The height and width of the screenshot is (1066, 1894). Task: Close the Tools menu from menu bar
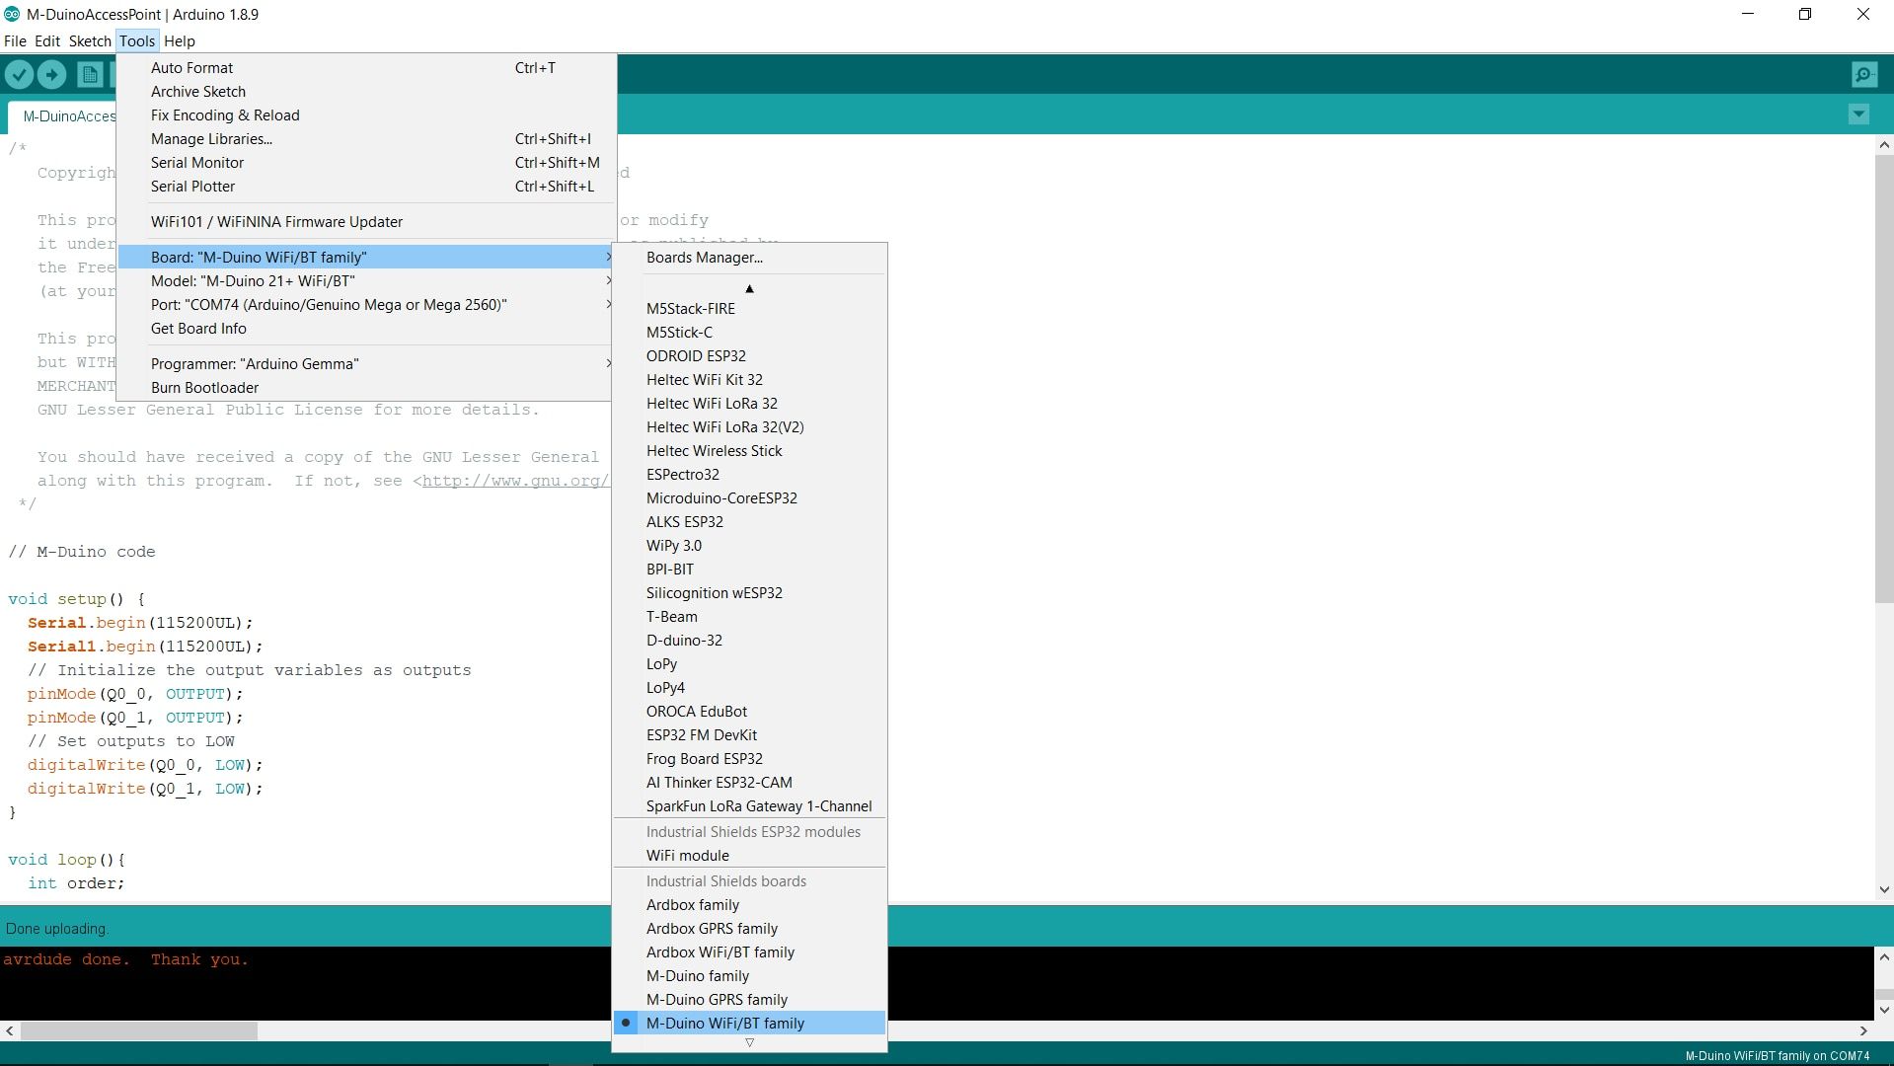137,41
